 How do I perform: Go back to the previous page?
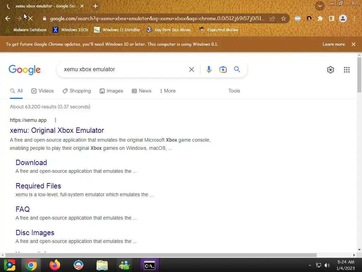tap(8, 18)
